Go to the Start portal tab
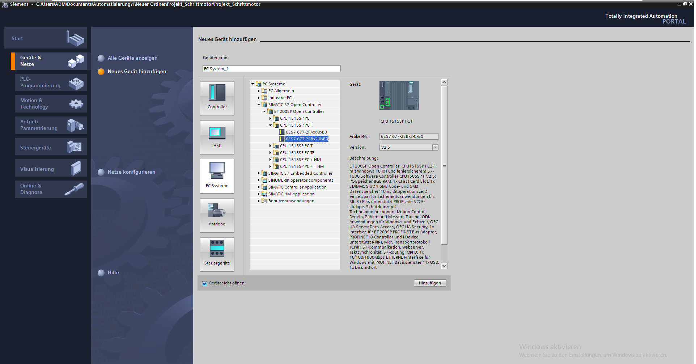Viewport: 696px width, 364px height. [x=46, y=38]
